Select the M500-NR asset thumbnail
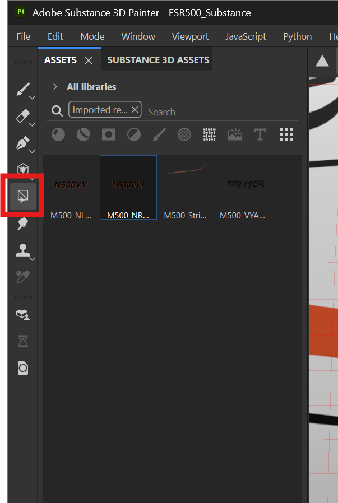 coord(128,187)
